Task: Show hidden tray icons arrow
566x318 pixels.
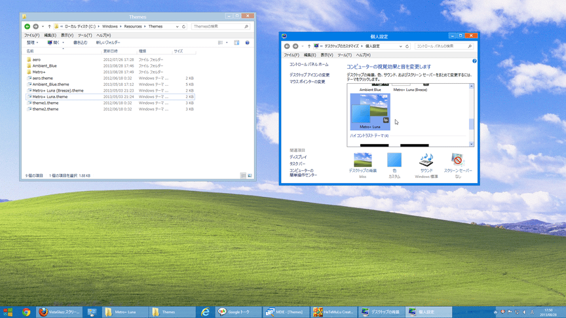Action: click(x=495, y=312)
